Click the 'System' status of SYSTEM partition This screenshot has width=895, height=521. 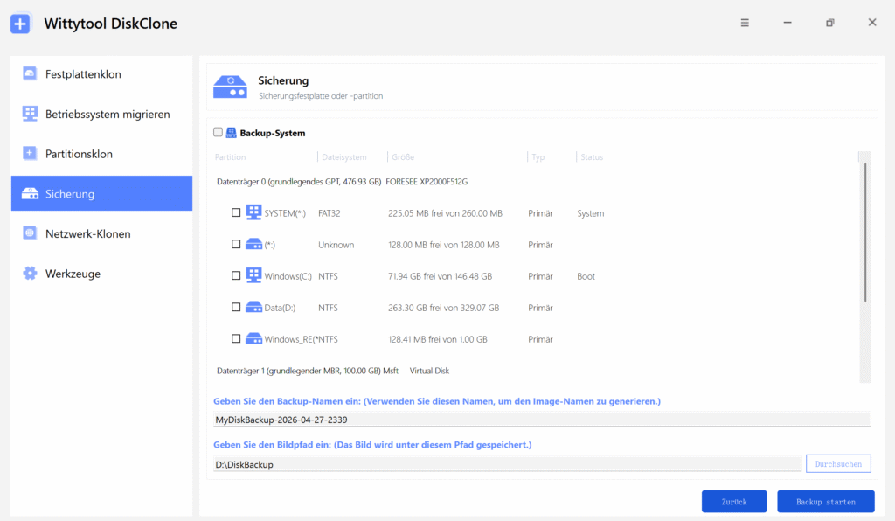tap(590, 212)
